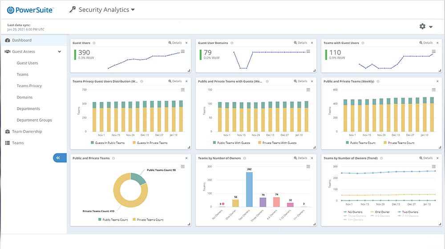Open Teams Privacy in the sidebar
This screenshot has height=249, width=445.
click(x=29, y=86)
